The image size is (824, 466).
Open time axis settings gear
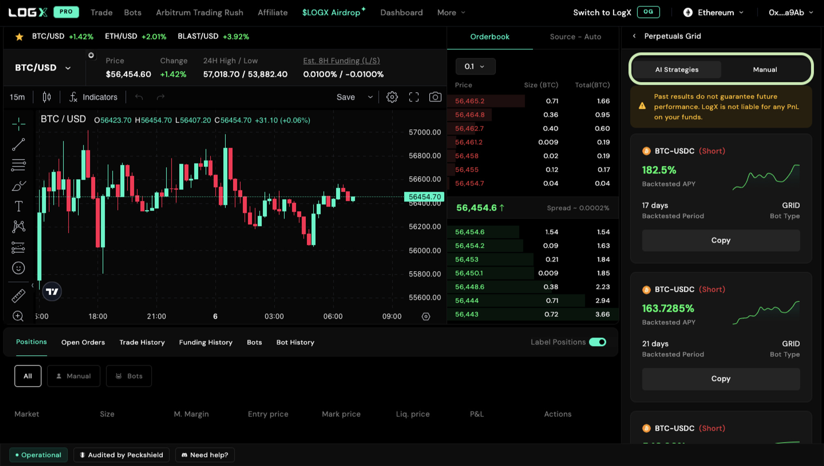tap(426, 316)
